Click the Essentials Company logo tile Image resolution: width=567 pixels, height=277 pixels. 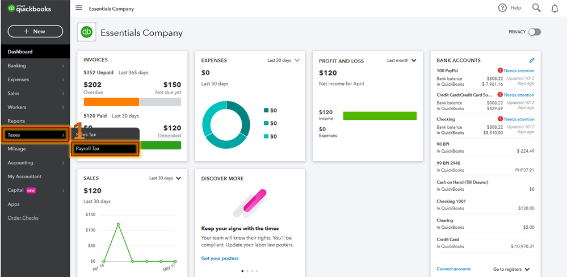(86, 32)
